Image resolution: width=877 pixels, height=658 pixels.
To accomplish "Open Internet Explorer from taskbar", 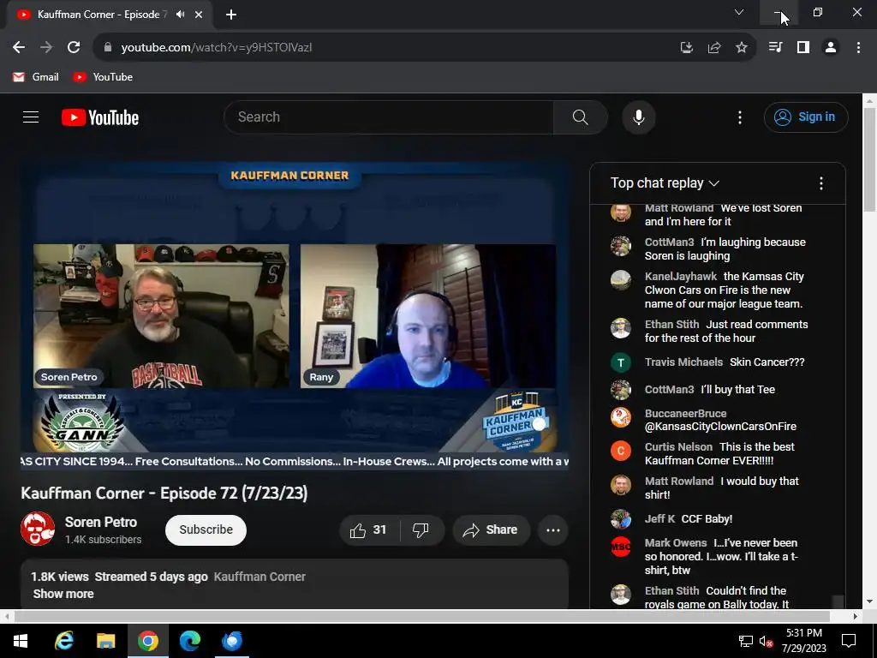I will 63,641.
